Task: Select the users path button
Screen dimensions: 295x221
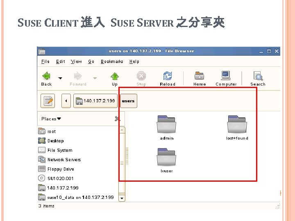Action: (129, 101)
